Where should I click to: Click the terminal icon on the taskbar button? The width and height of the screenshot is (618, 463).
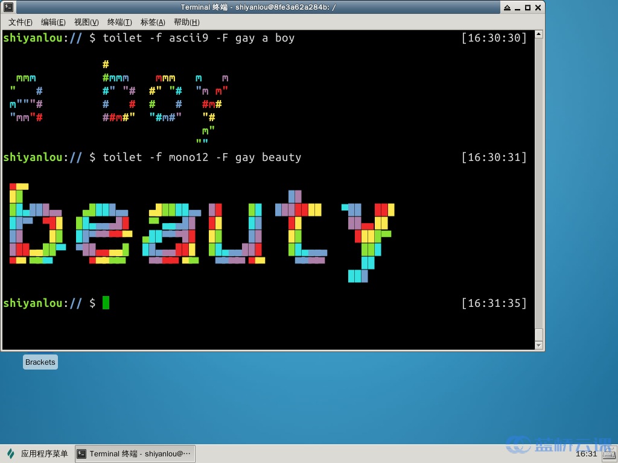pos(81,453)
